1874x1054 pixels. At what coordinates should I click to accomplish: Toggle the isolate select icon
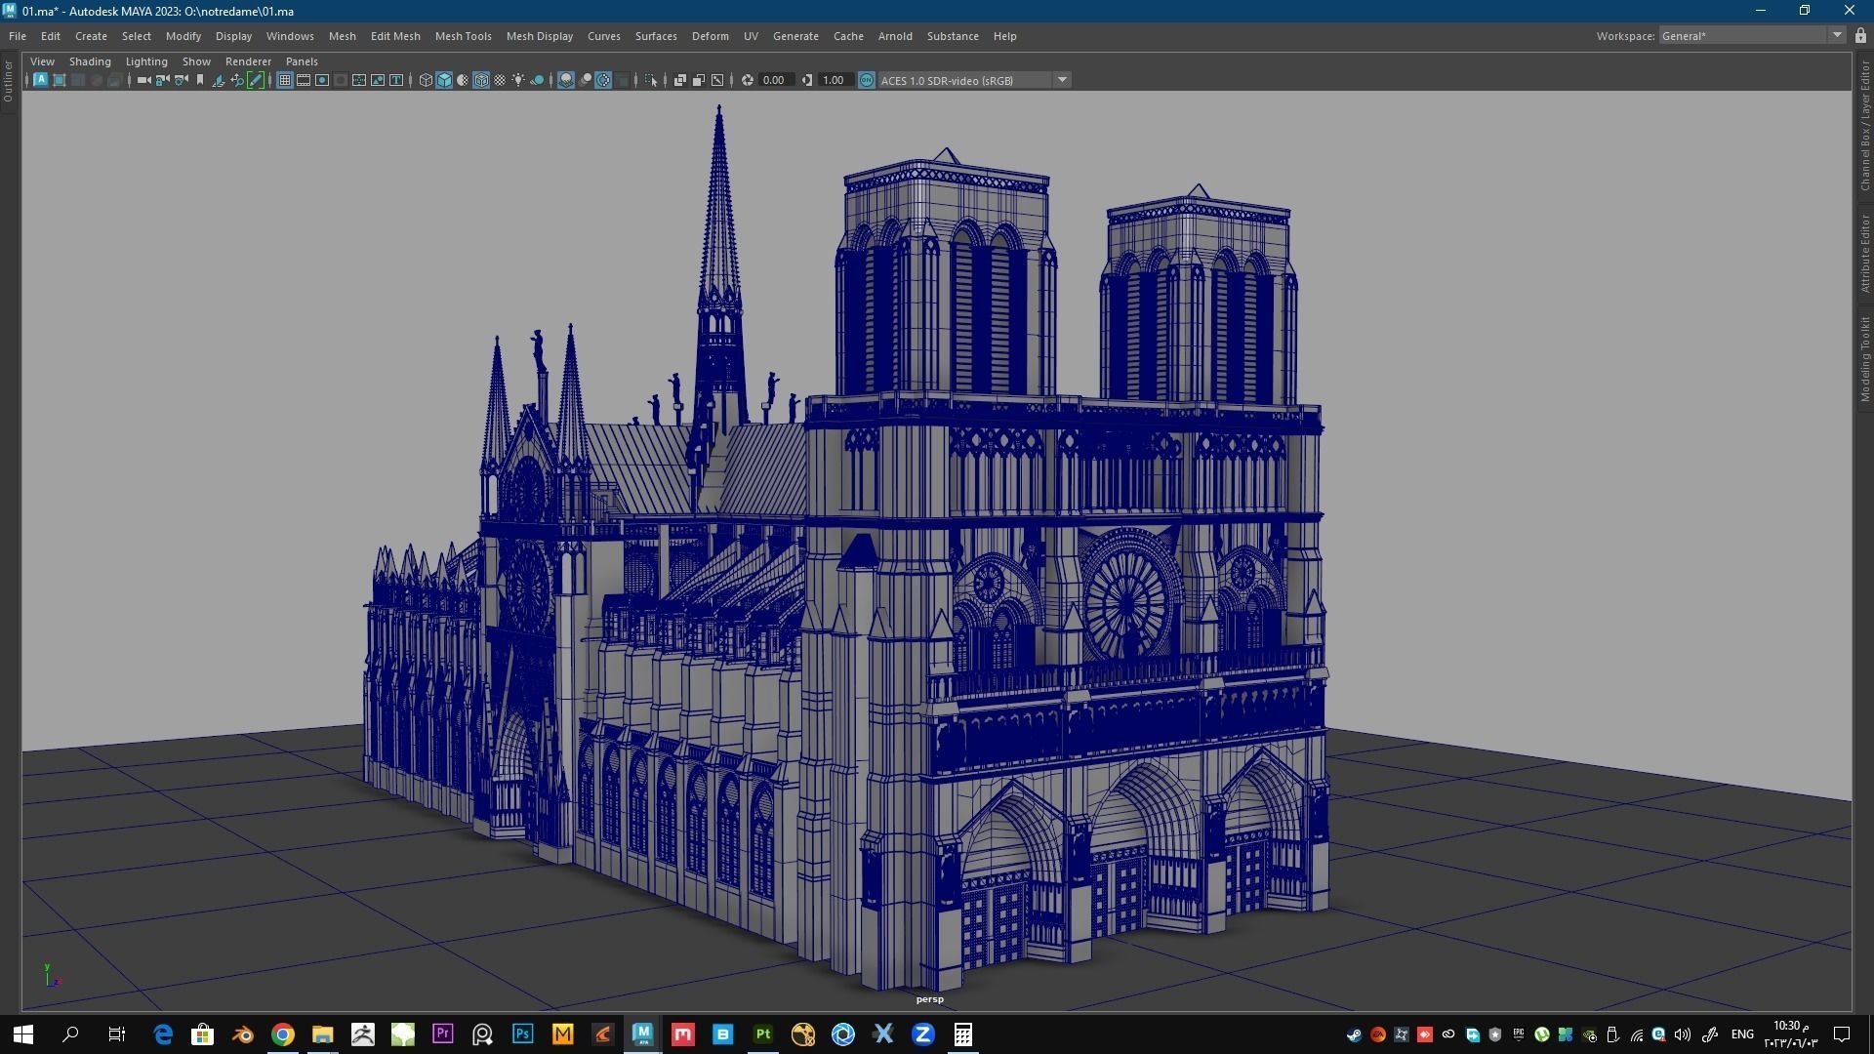pos(651,80)
